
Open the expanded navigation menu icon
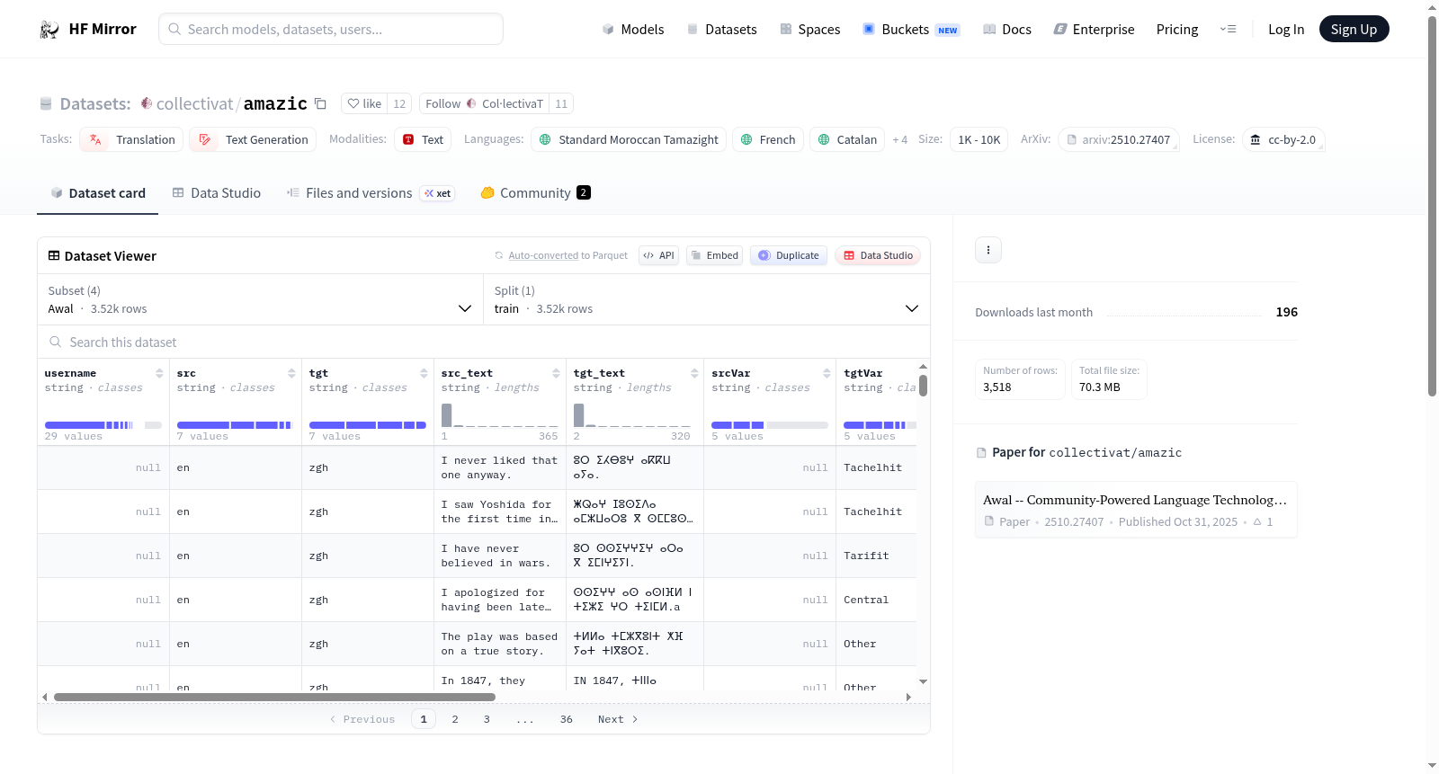click(1228, 30)
